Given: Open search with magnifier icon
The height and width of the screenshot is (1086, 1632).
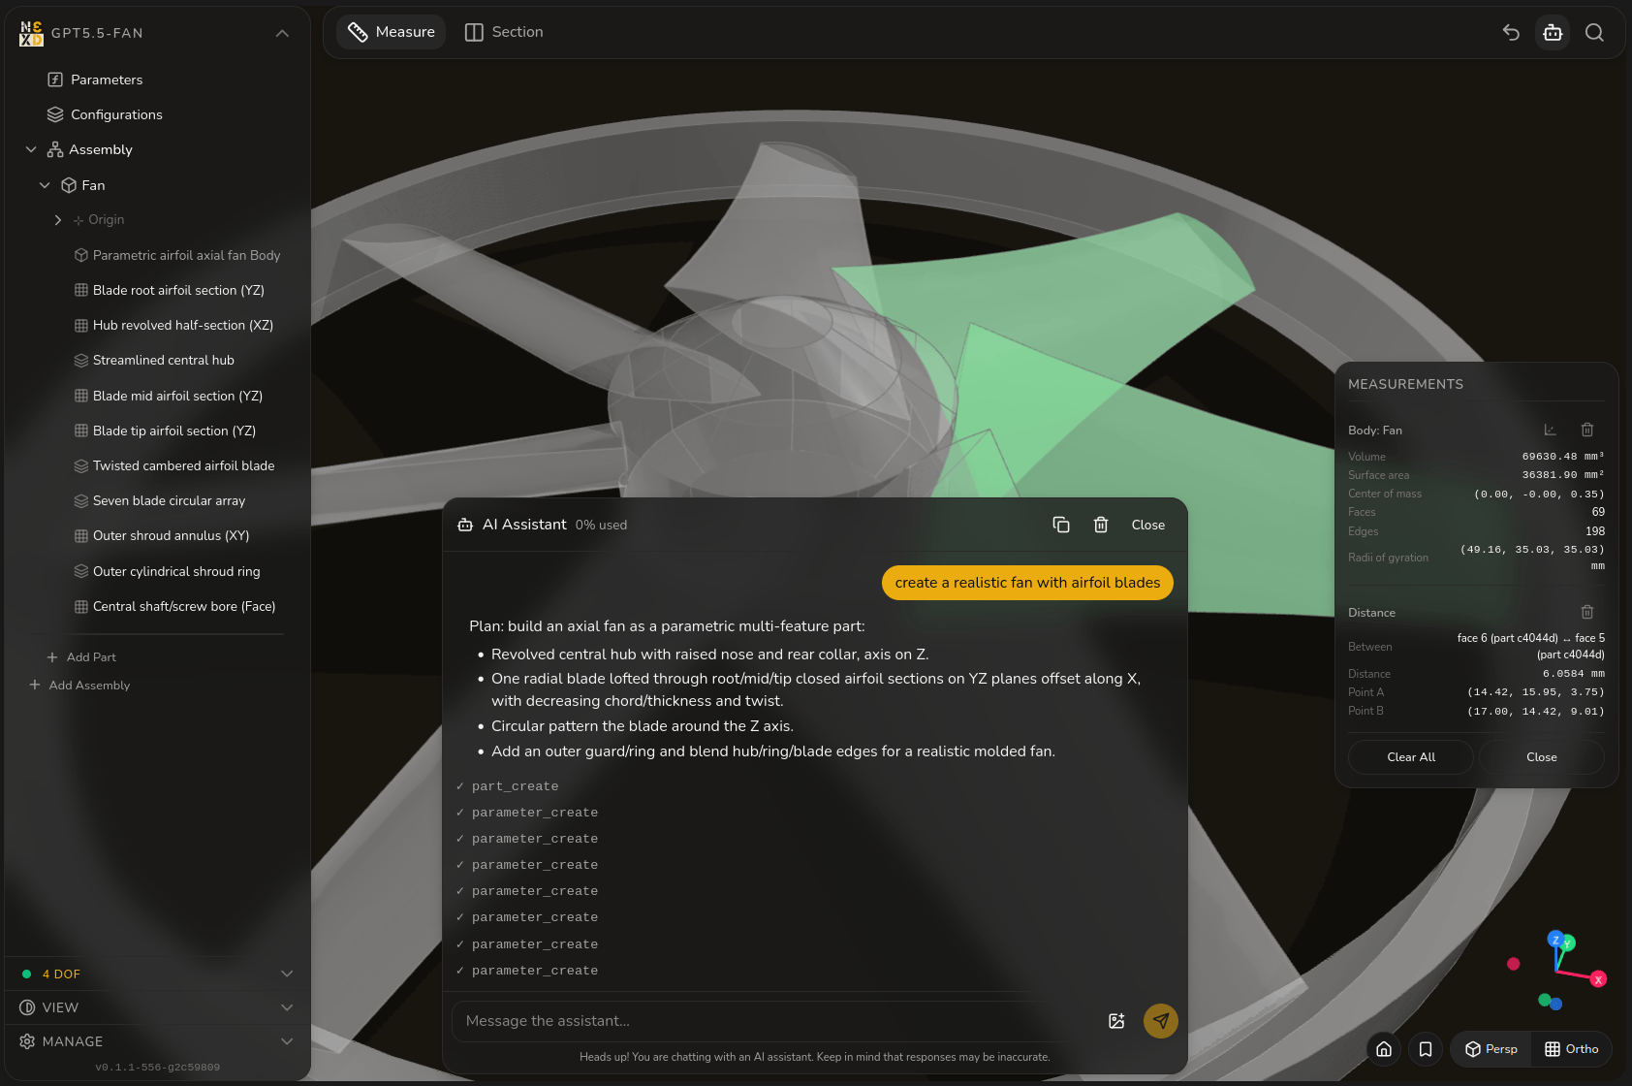Looking at the screenshot, I should pos(1594,33).
